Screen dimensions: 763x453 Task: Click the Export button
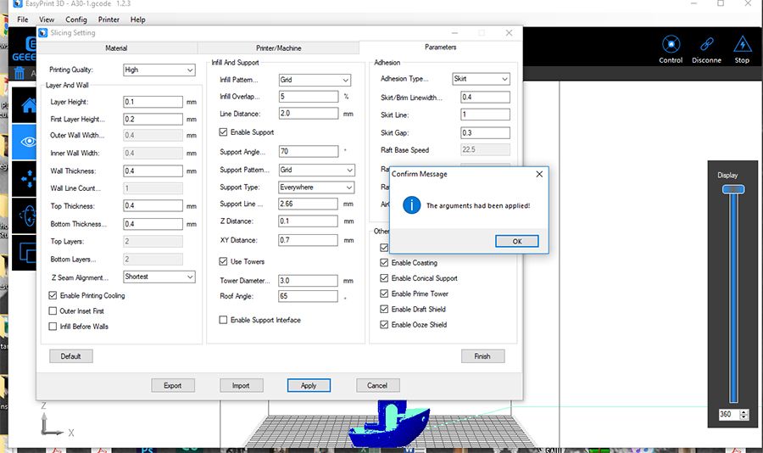tap(173, 385)
